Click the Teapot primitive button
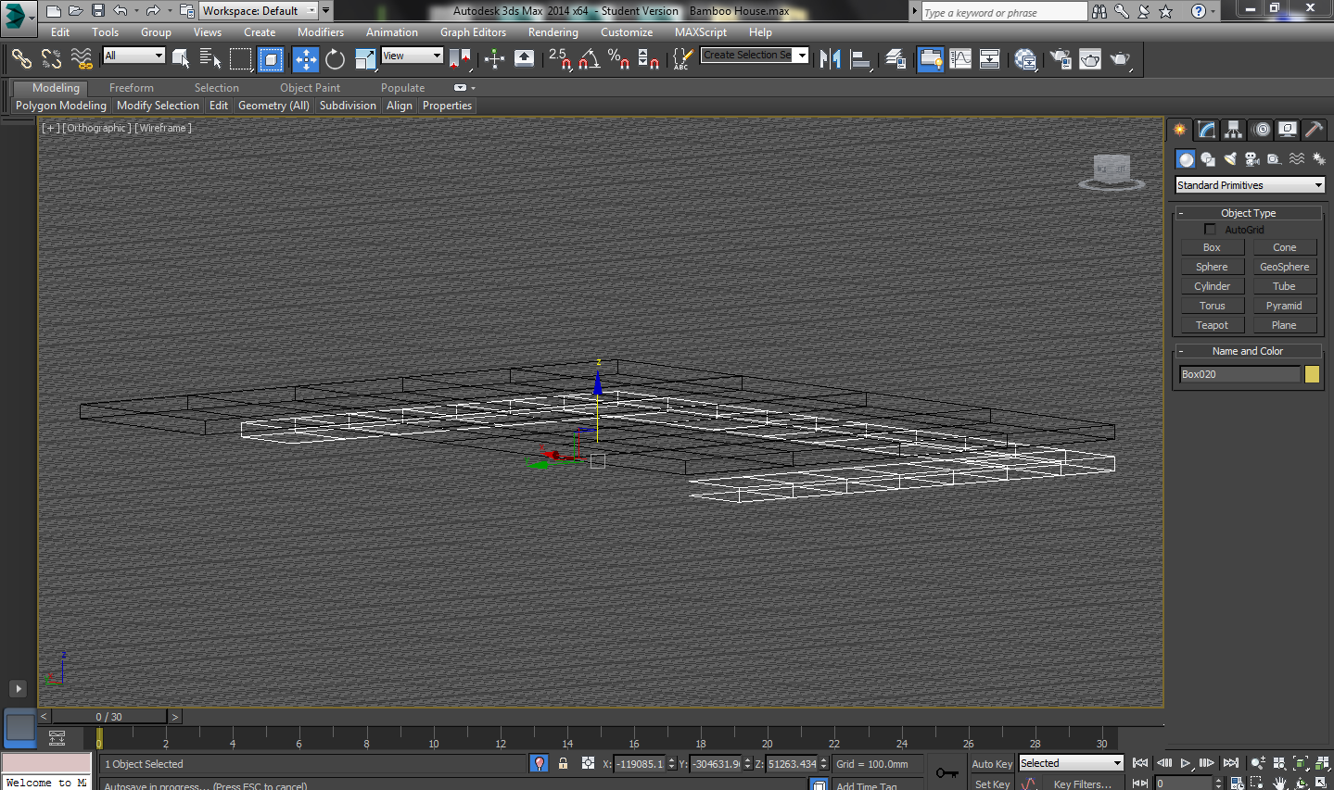Image resolution: width=1334 pixels, height=790 pixels. [1213, 325]
